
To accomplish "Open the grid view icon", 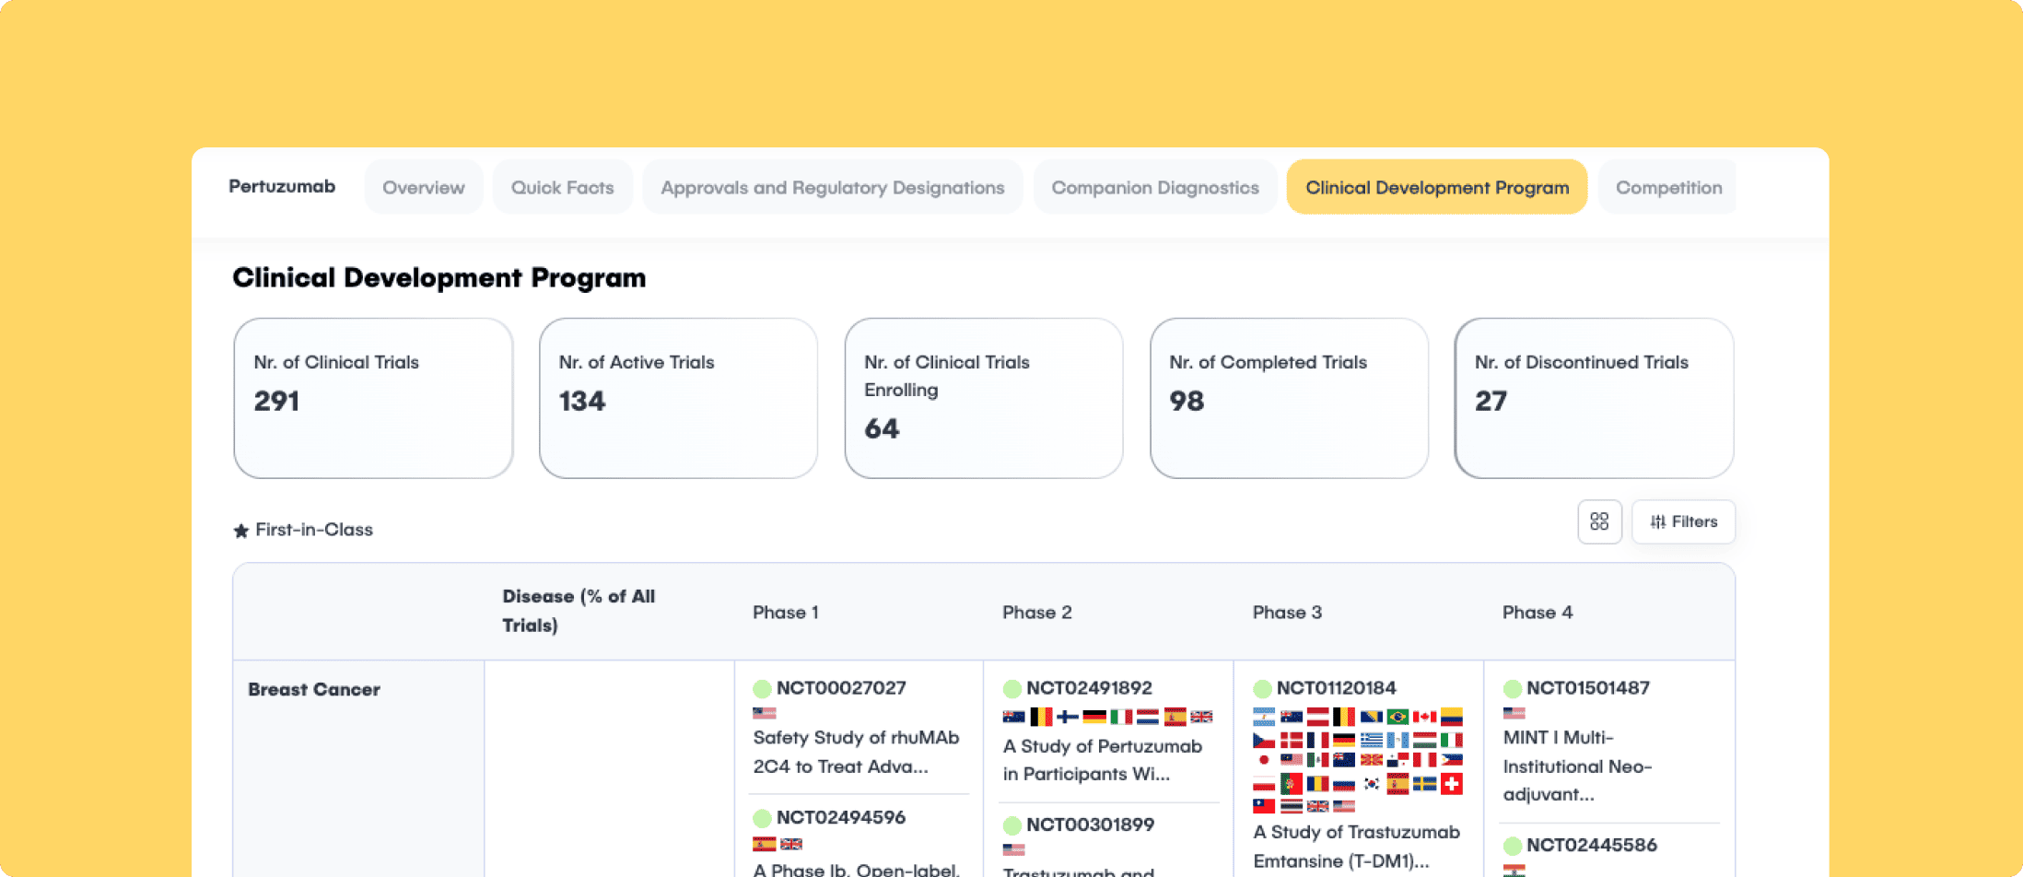I will point(1600,521).
